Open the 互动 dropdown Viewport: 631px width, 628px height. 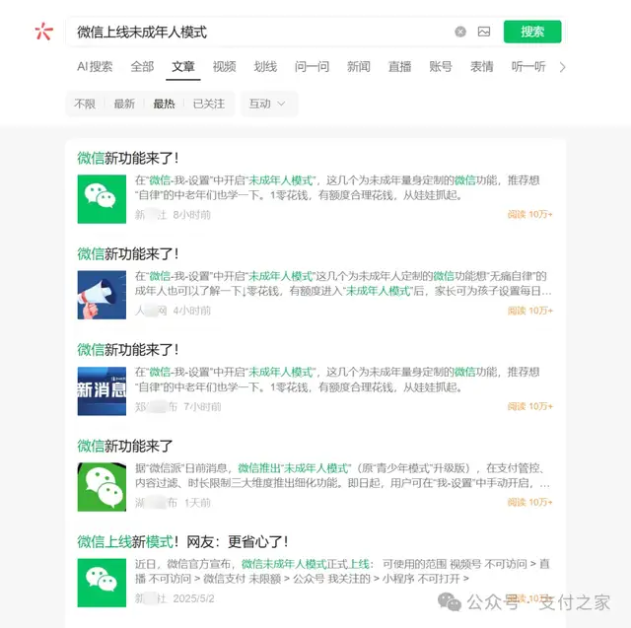269,104
